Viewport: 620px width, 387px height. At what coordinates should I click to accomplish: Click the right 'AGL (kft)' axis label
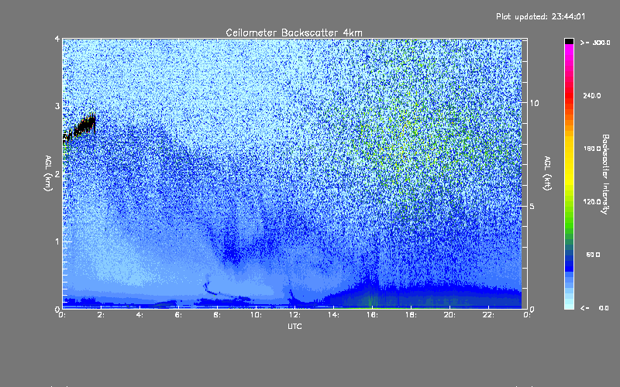click(547, 173)
